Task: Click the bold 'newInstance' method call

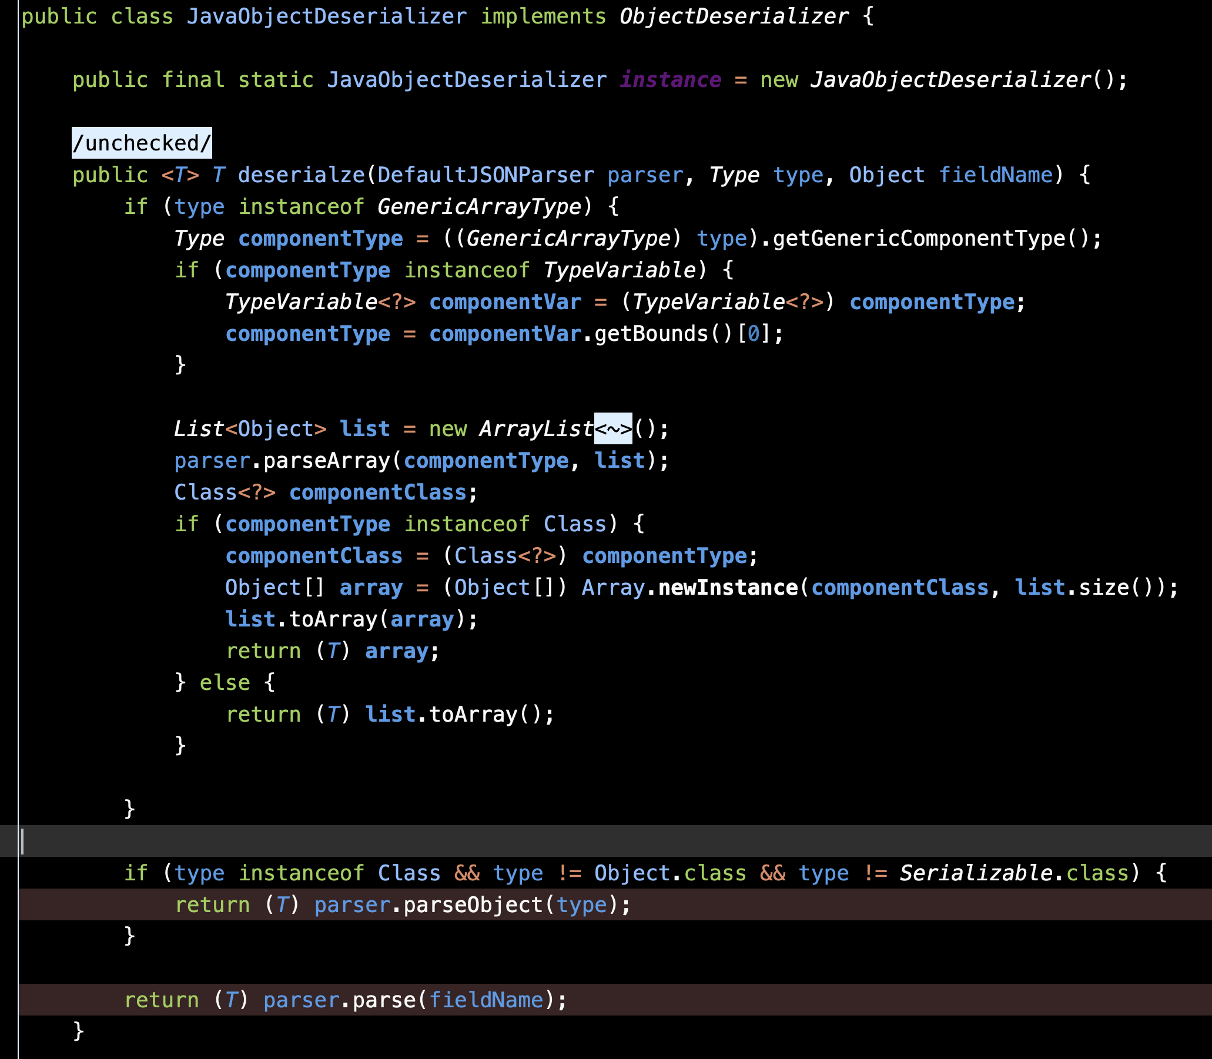Action: pos(728,588)
